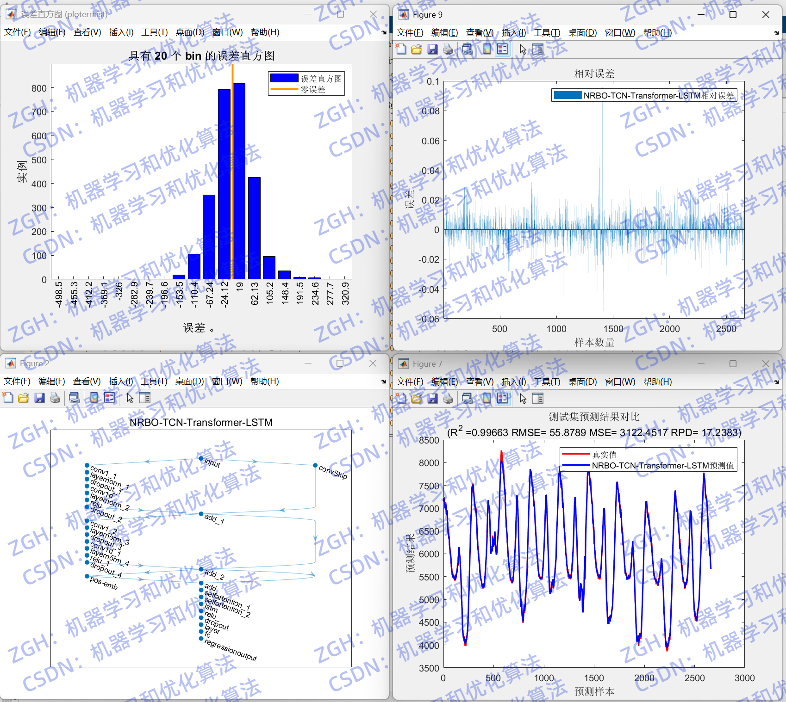Screen dimensions: 786x702
Task: Click the input node in network graph
Action: tap(201, 458)
